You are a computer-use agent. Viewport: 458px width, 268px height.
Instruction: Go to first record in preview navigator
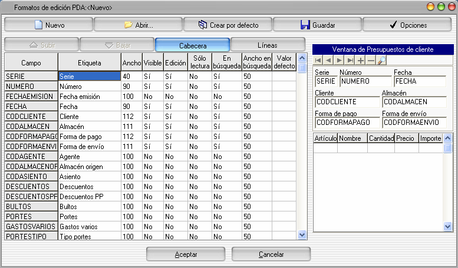coord(318,60)
